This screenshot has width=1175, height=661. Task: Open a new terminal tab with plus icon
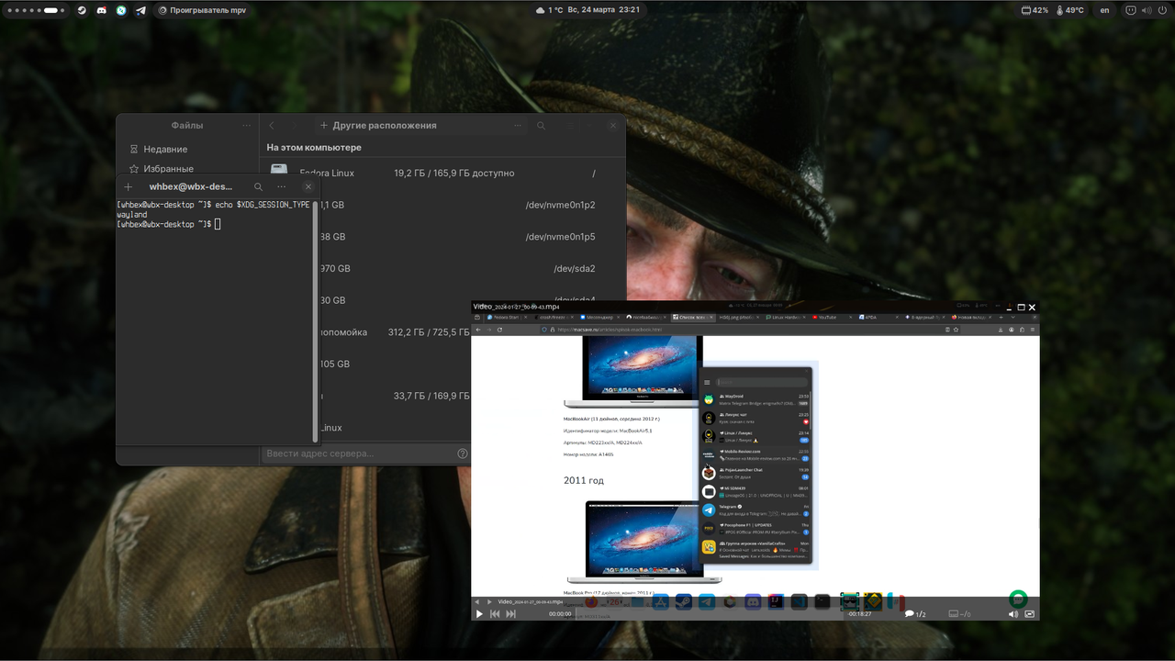coord(129,186)
